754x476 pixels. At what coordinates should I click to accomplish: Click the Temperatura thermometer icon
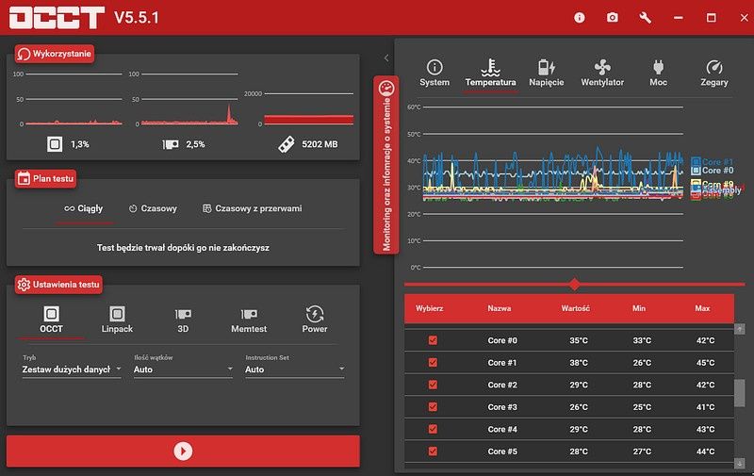[x=490, y=68]
